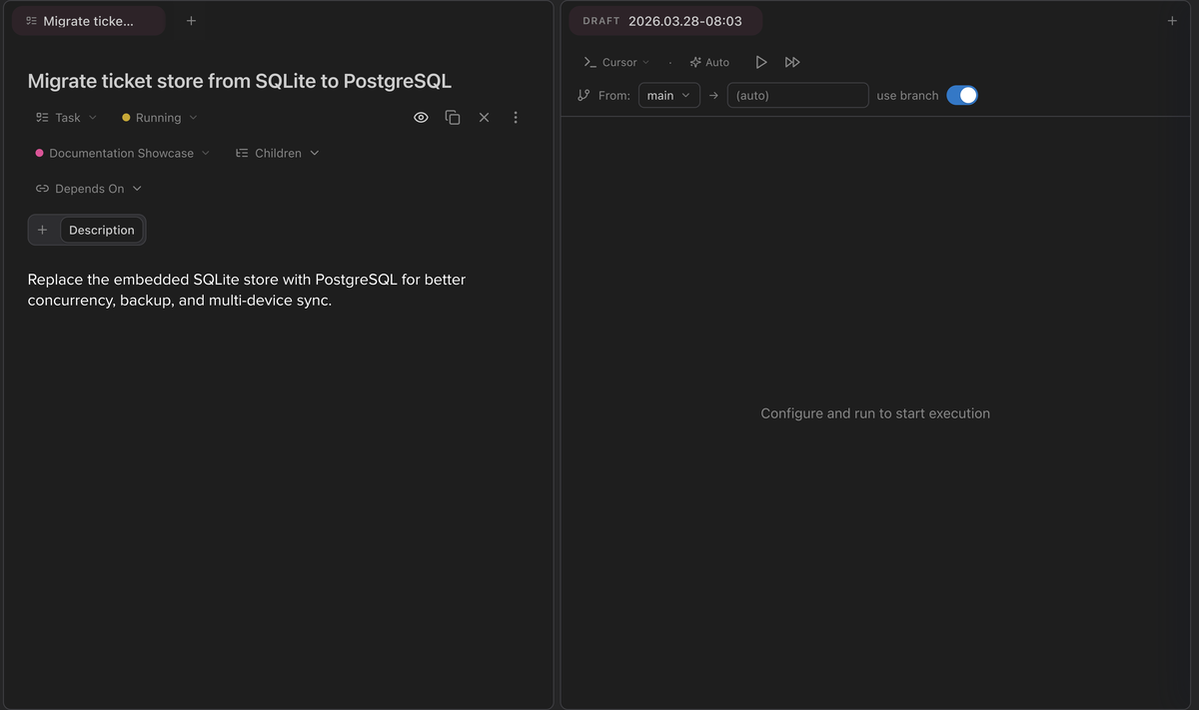The image size is (1199, 710).
Task: Click the fast-forward run icon
Action: pyautogui.click(x=792, y=62)
